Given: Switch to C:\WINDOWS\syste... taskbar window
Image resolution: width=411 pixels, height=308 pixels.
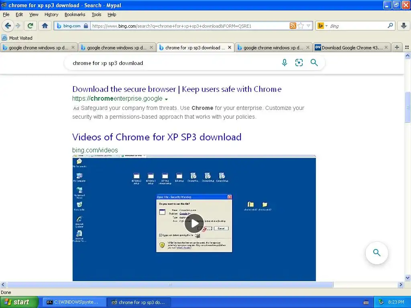Looking at the screenshot, I should (74, 302).
